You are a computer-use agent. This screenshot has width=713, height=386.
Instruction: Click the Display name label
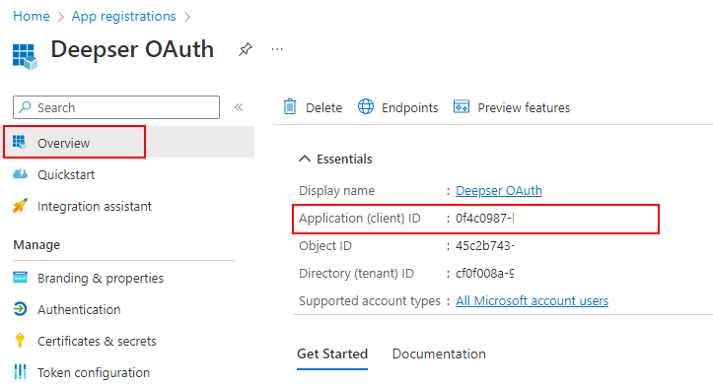(336, 191)
